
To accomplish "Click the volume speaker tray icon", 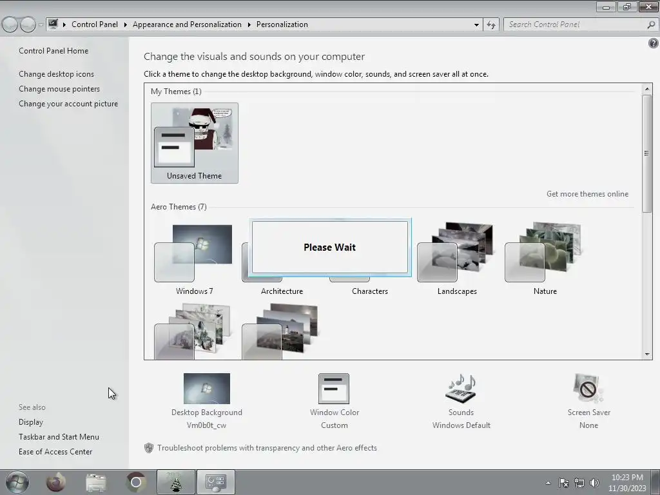I will coord(594,483).
